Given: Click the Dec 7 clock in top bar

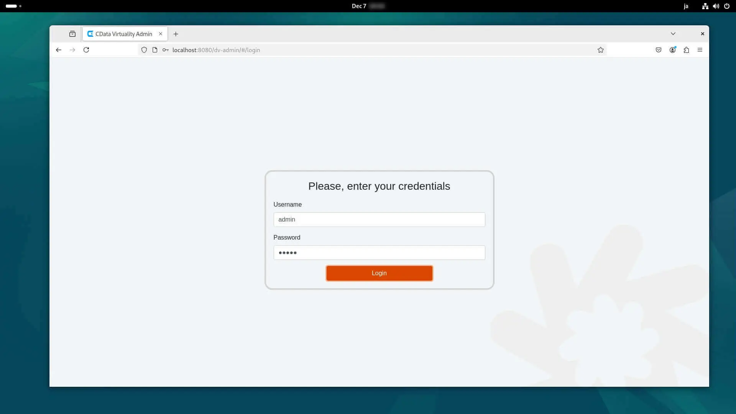Looking at the screenshot, I should tap(359, 6).
